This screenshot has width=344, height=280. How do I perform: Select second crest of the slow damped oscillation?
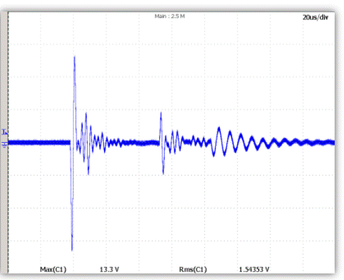230,132
